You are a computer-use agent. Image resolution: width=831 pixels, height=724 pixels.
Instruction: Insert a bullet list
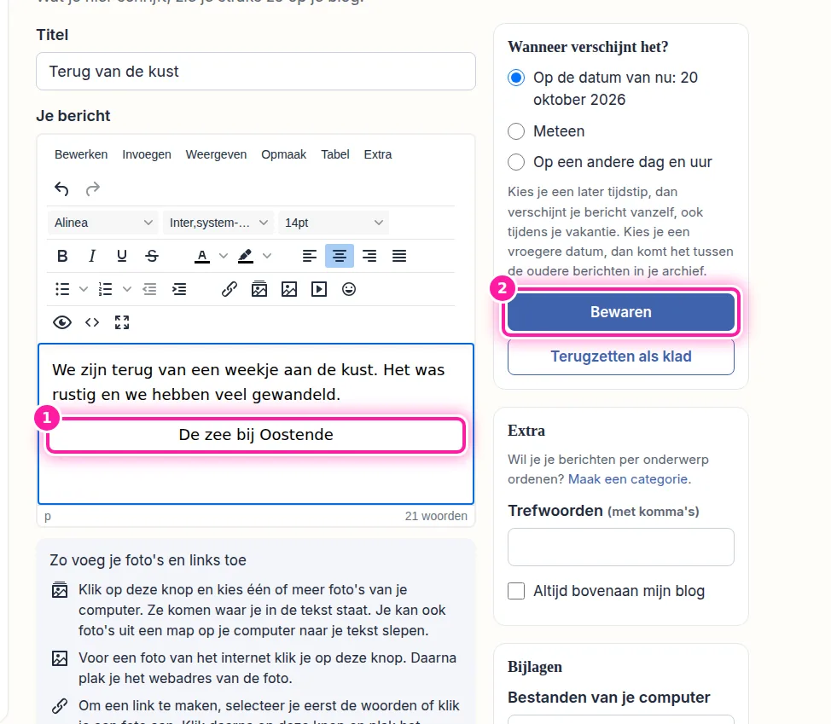pos(62,289)
